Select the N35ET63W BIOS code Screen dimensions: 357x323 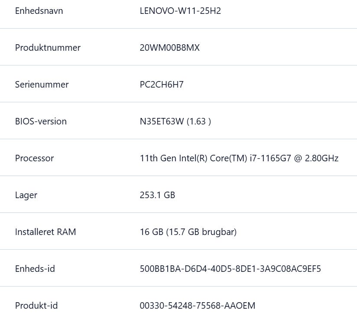coord(162,121)
